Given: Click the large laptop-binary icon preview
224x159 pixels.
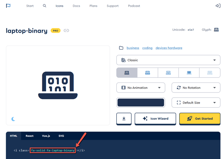Looking at the screenshot, I should 58,86.
